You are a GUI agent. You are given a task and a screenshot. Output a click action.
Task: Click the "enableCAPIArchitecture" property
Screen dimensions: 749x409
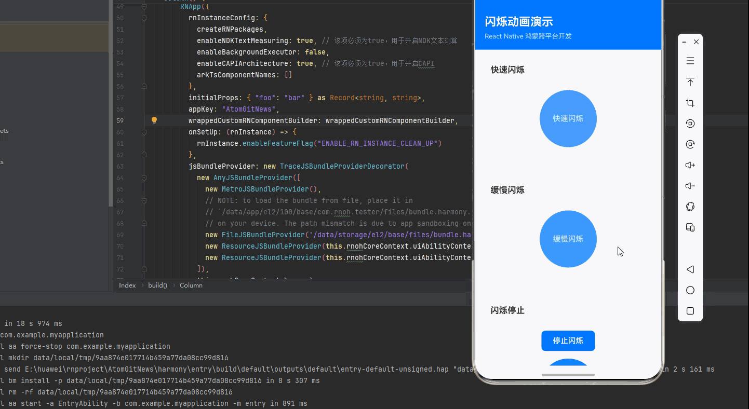pyautogui.click(x=243, y=63)
